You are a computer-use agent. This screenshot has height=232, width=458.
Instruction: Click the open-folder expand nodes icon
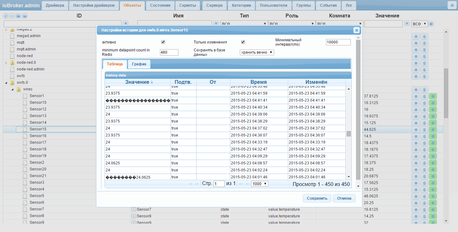tap(25, 16)
